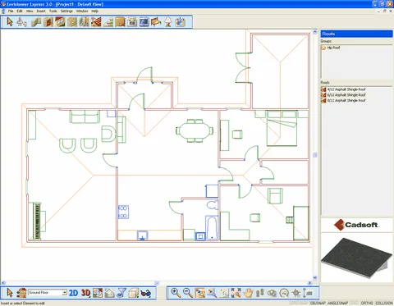Click the Roofs catalog panel header
The width and height of the screenshot is (394, 306).
pos(356,34)
